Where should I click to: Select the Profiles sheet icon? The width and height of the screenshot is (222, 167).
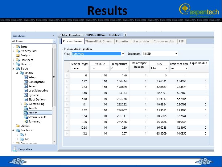point(26,113)
